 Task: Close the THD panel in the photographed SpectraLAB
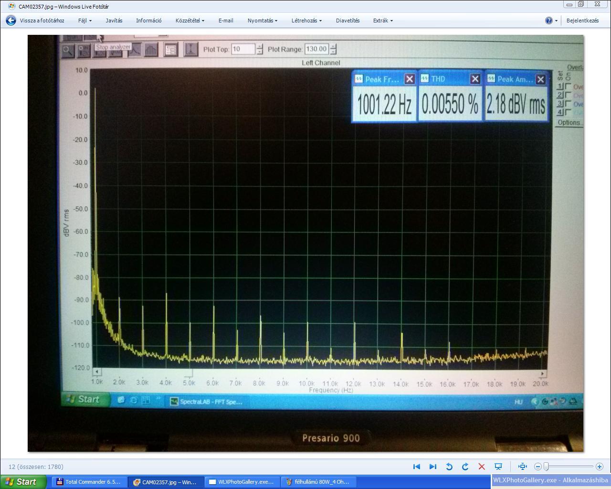click(x=475, y=79)
